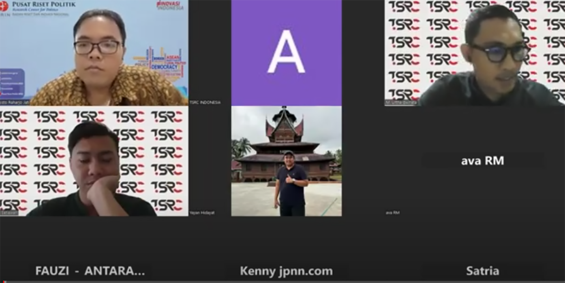Click the traditional house photo tile

click(286, 161)
